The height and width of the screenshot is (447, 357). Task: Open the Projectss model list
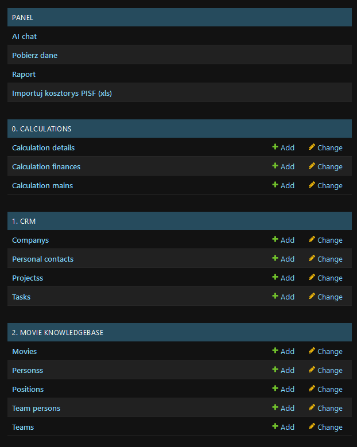[28, 278]
